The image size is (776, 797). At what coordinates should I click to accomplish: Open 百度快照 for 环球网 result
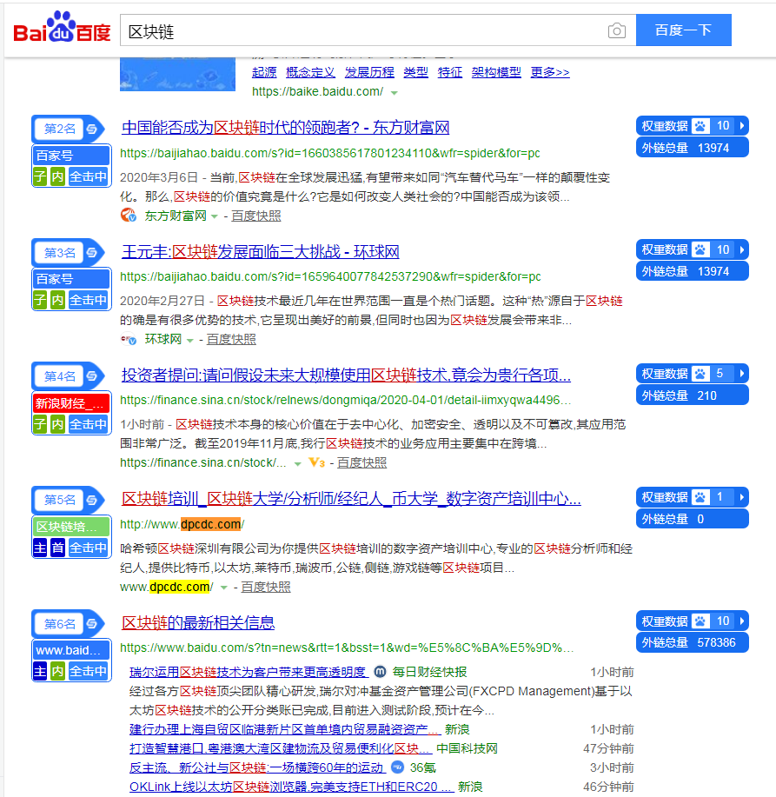pyautogui.click(x=231, y=339)
